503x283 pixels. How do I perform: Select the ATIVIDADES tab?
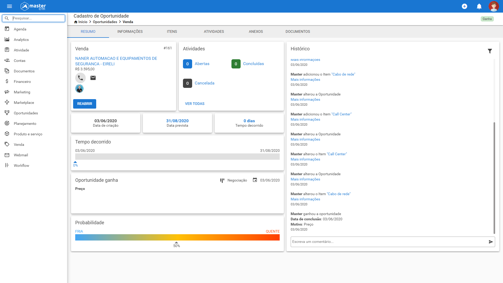[x=214, y=31]
